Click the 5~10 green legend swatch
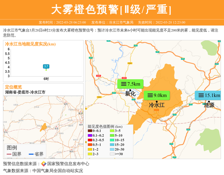 tap(112, 135)
